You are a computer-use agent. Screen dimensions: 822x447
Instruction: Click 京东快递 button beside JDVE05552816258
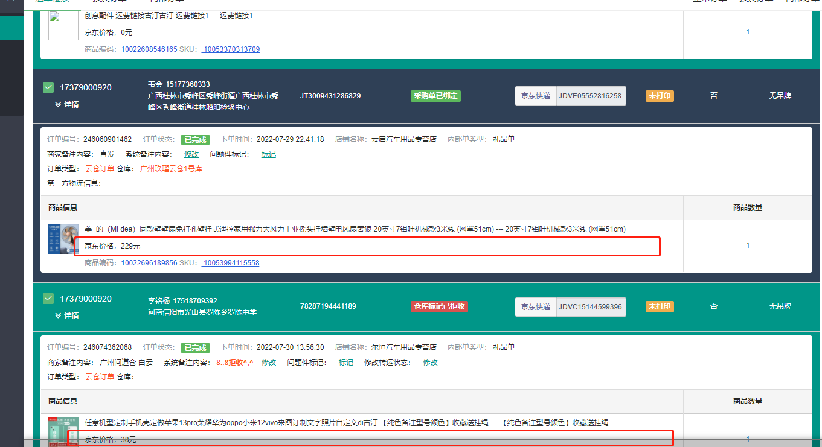pos(536,96)
